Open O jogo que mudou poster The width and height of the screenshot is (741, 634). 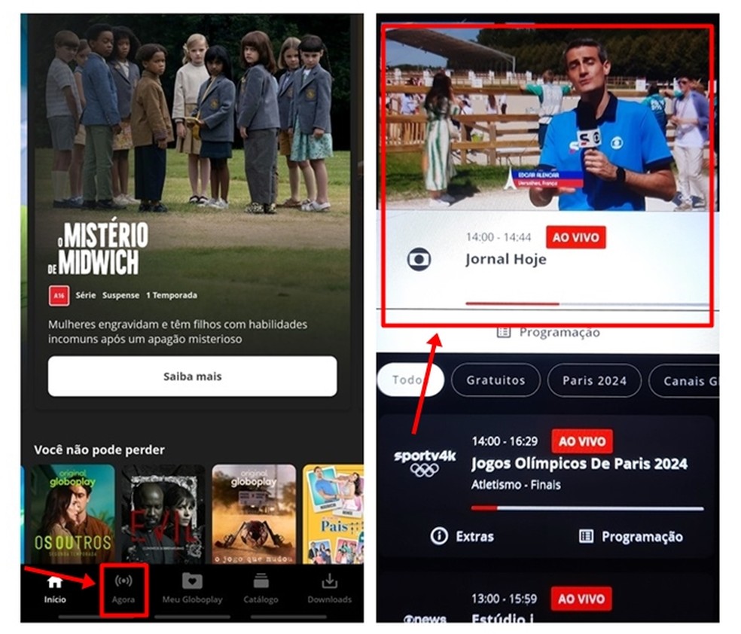[255, 514]
